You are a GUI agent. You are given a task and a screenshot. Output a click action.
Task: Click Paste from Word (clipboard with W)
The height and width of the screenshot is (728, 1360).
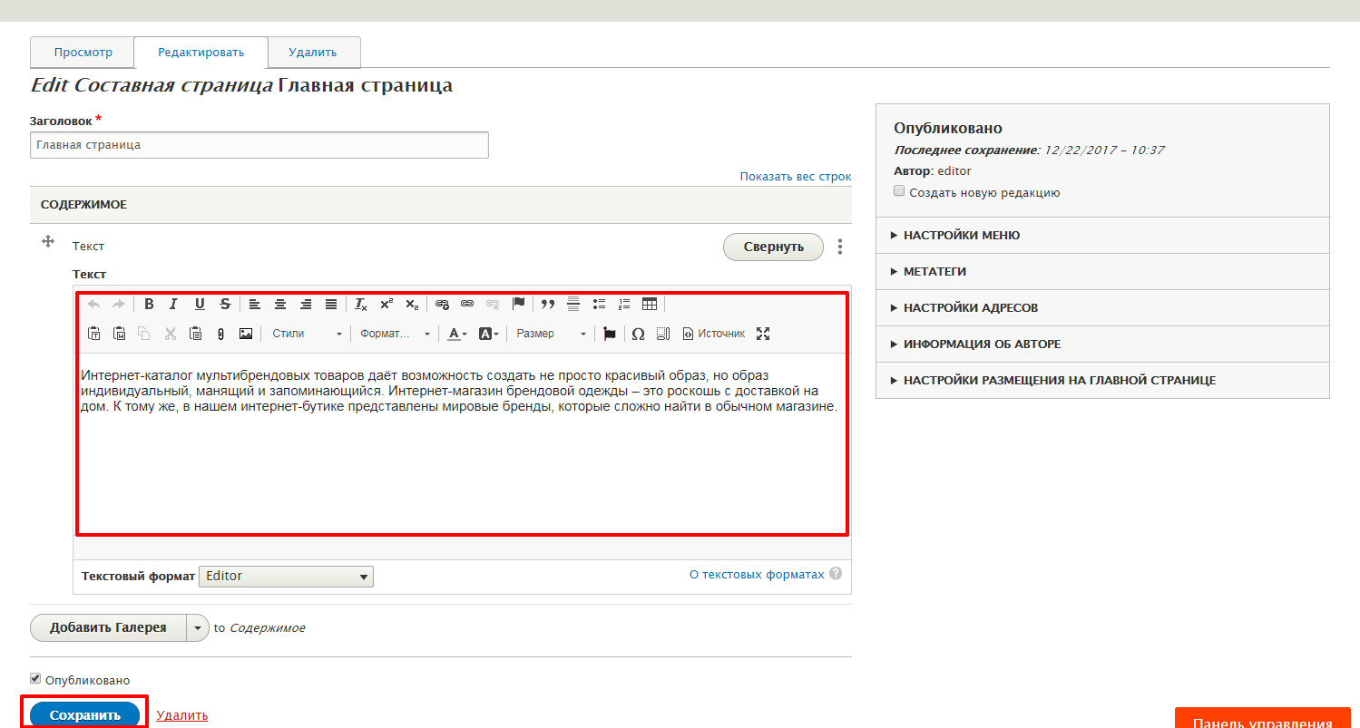(119, 334)
